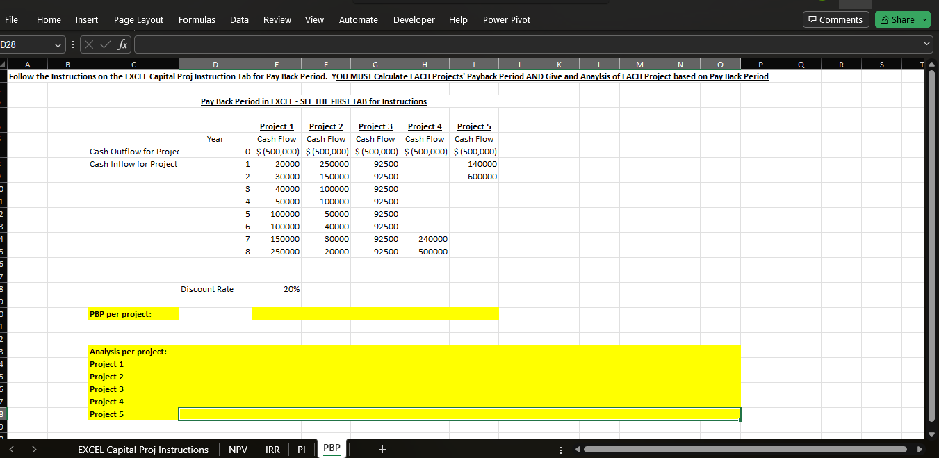Add a new worksheet with the plus icon

coord(382,449)
